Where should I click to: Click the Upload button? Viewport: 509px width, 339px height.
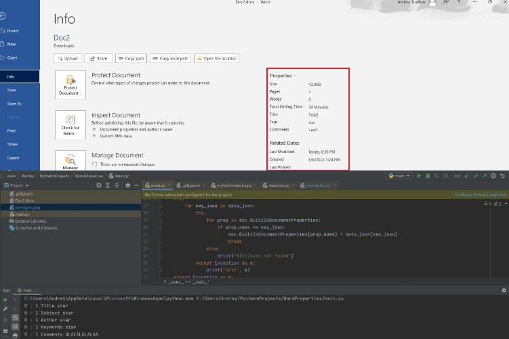click(68, 58)
